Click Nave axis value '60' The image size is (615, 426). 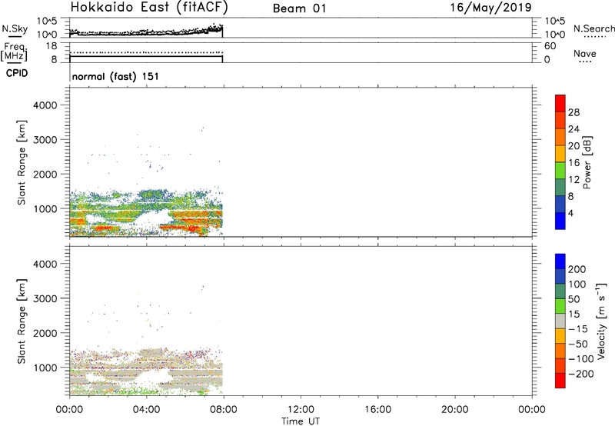(x=550, y=46)
